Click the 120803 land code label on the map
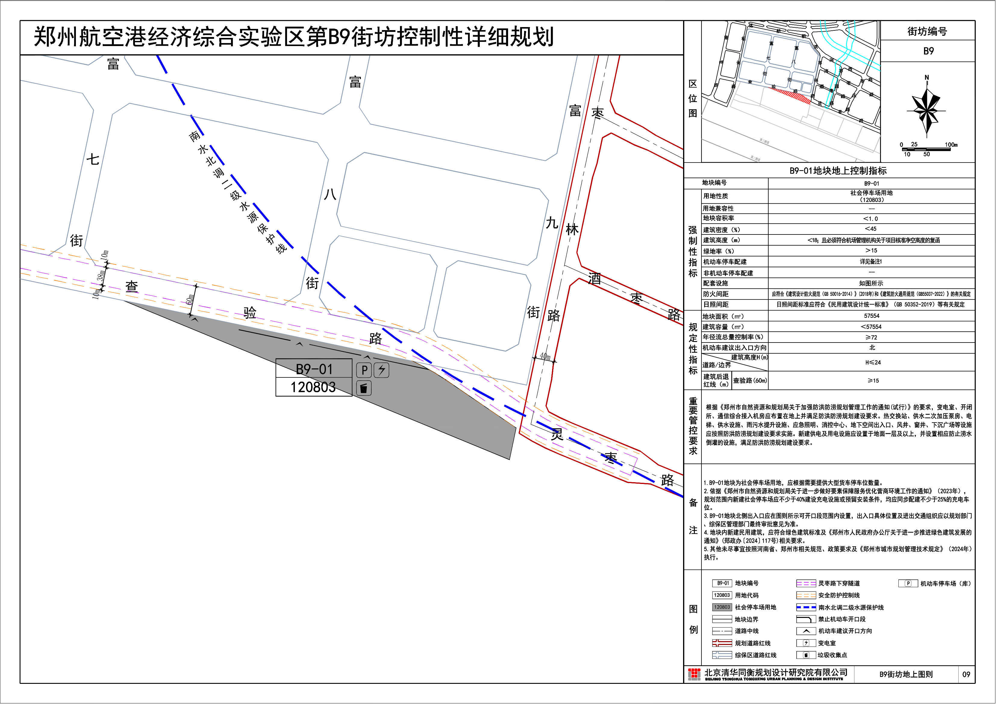This screenshot has width=996, height=704. tap(313, 387)
